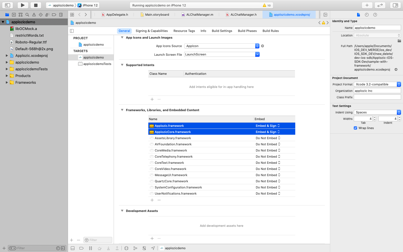403x252 pixels.
Task: Show the History inspector
Action: [x=367, y=15]
